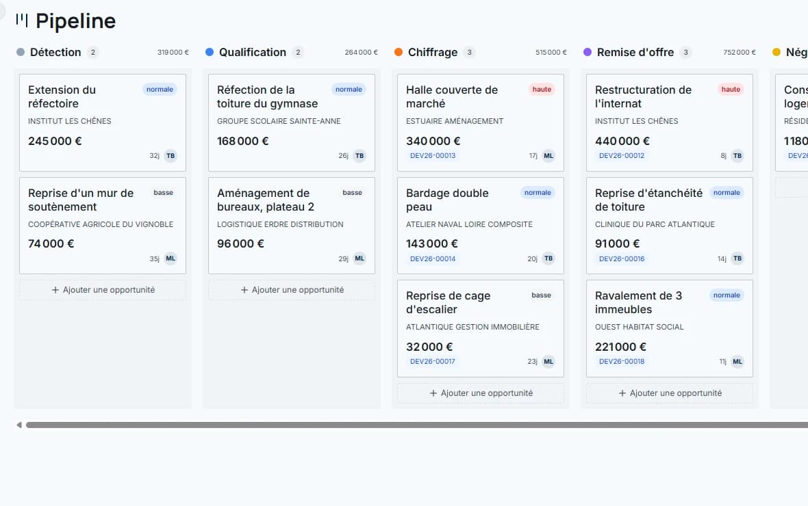Open quote link DEV26-00013
This screenshot has width=808, height=506.
(433, 155)
